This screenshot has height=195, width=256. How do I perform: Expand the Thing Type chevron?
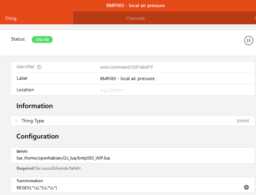pos(16,121)
